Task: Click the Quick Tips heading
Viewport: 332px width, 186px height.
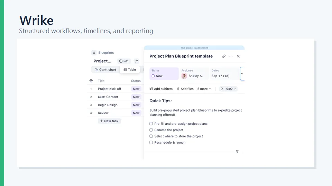Action: coord(160,101)
